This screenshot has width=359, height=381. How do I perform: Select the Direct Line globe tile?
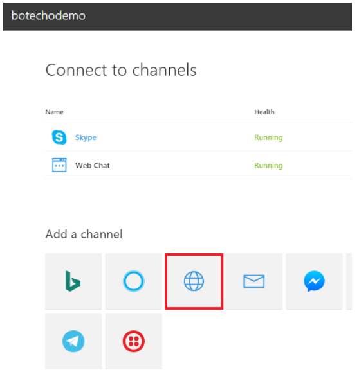[x=194, y=281]
